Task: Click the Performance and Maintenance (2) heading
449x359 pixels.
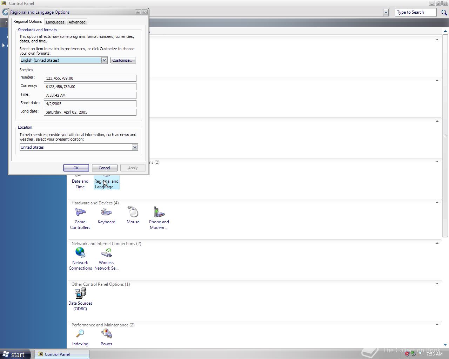Action: pyautogui.click(x=103, y=325)
